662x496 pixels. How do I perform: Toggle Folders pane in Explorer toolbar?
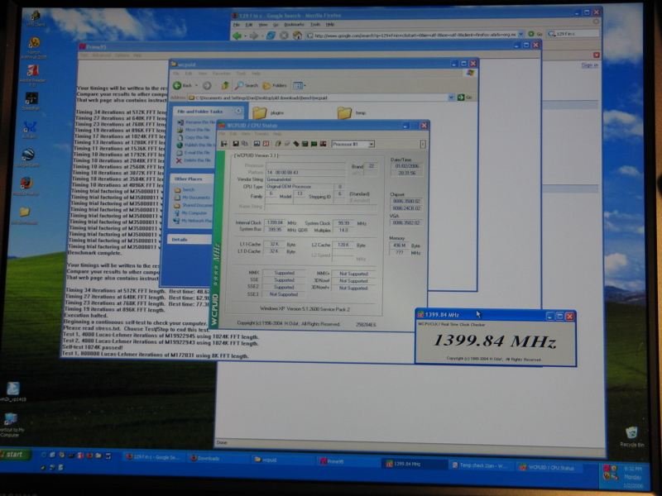point(275,86)
